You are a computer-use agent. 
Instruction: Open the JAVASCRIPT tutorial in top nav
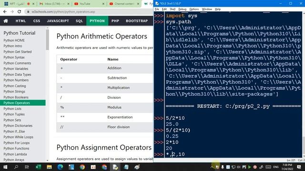[x=58, y=21]
